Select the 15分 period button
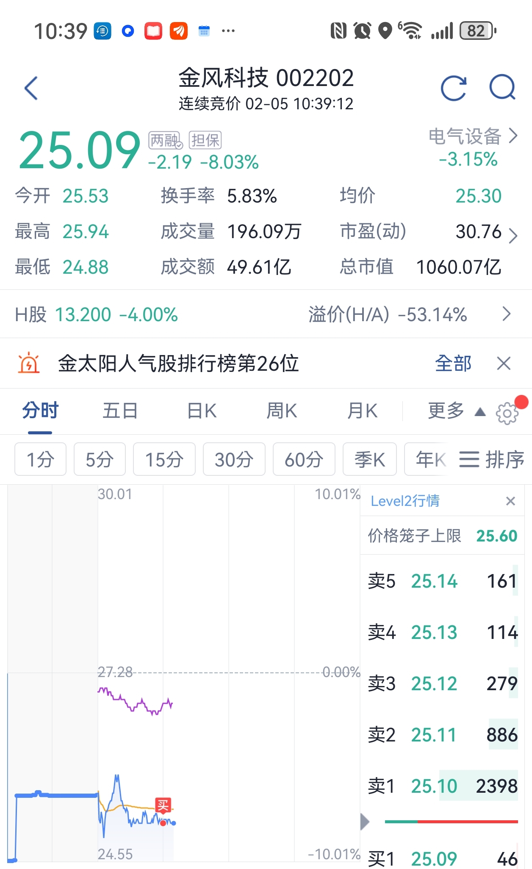 (x=164, y=459)
